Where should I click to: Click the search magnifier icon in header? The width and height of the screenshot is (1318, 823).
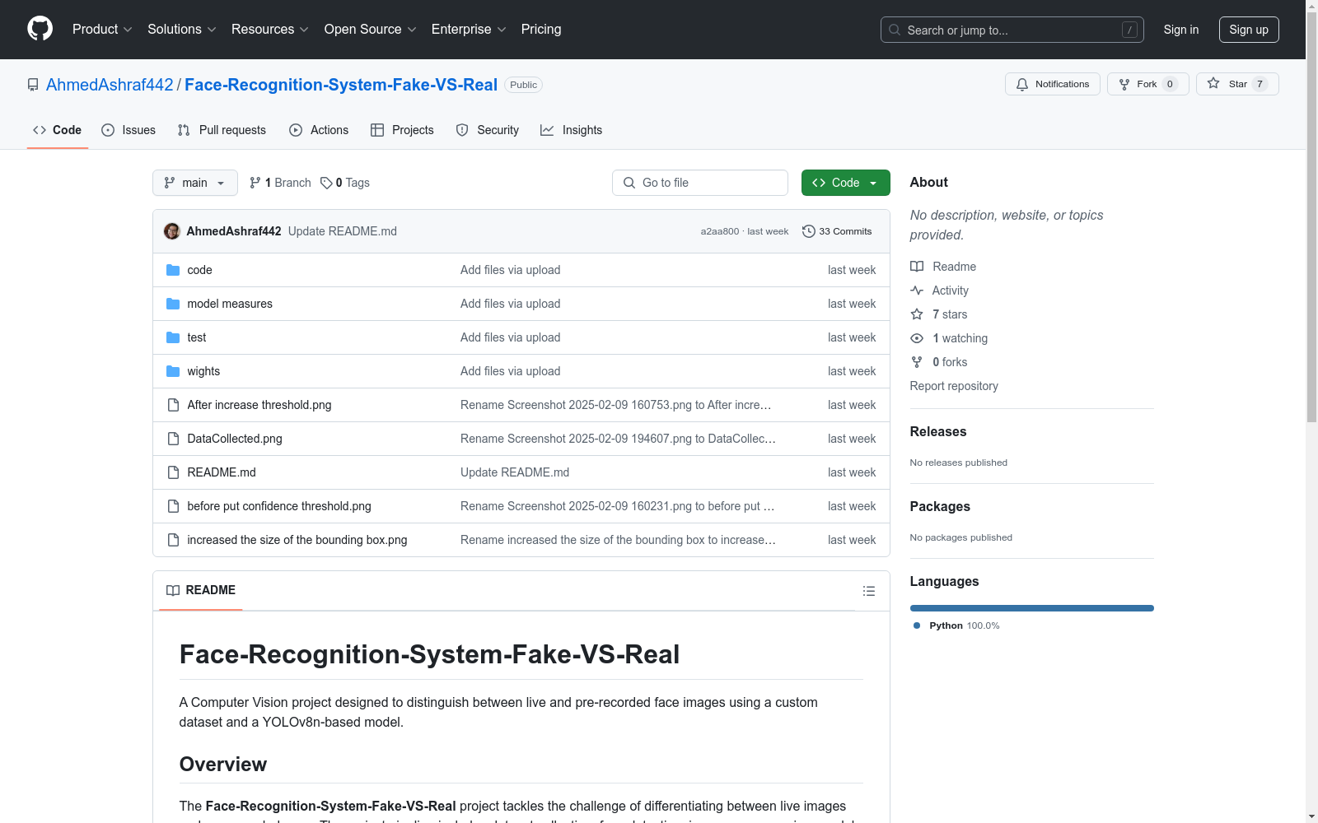point(895,30)
